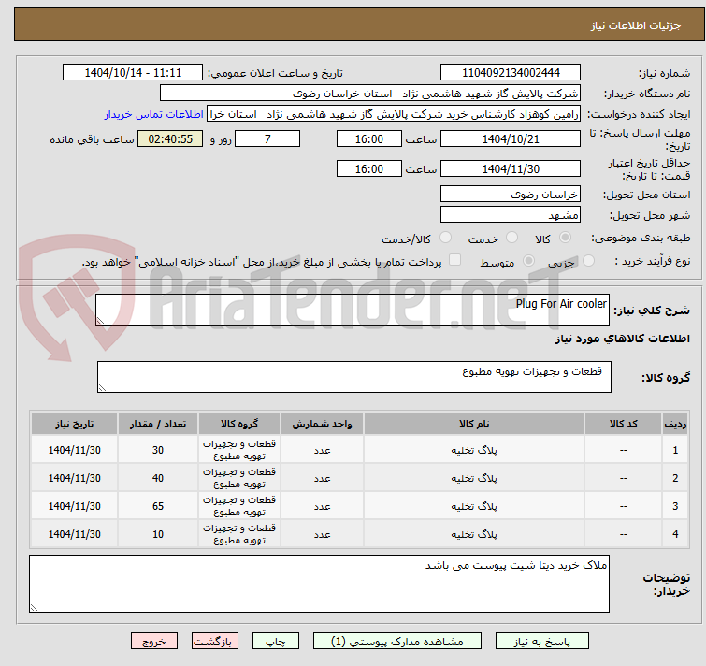Click the response deadline time 16:00 field

click(369, 138)
